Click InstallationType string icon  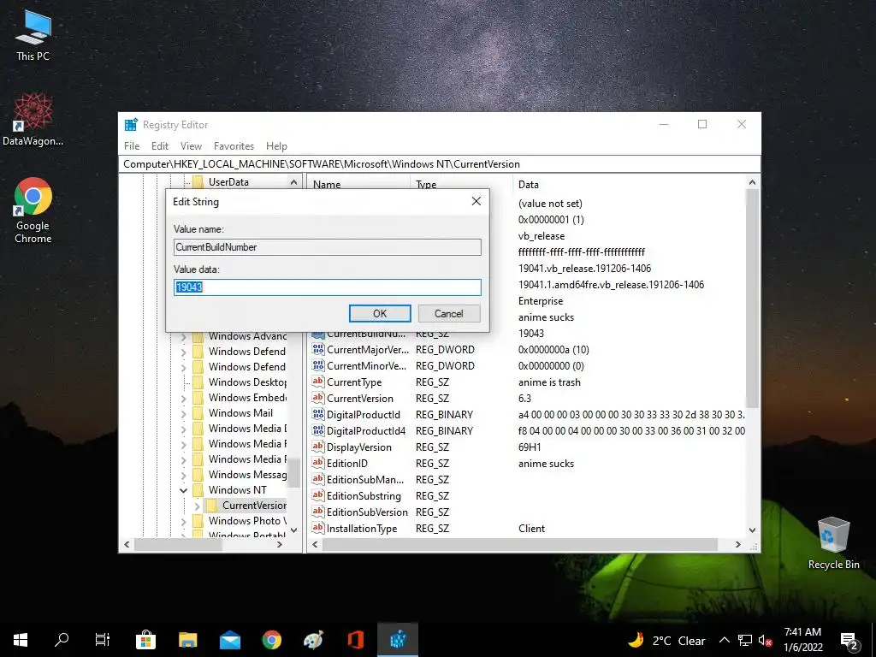click(318, 528)
